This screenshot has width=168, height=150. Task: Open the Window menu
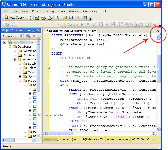pyautogui.click(x=74, y=11)
